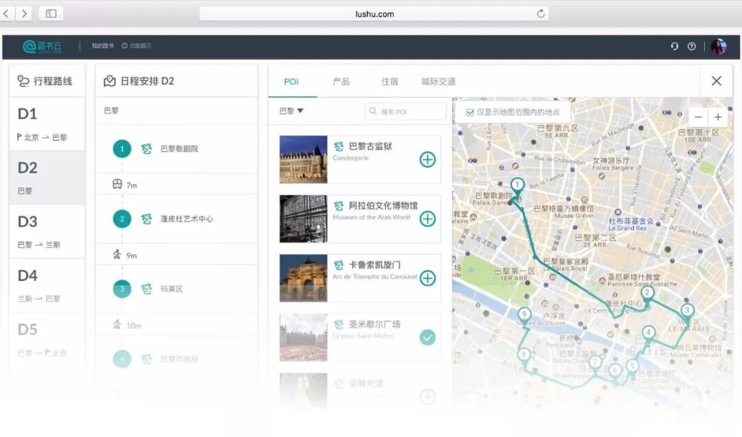Select stop 2 蓬皮杜艺术中心
Image resolution: width=742 pixels, height=437 pixels.
coord(177,218)
